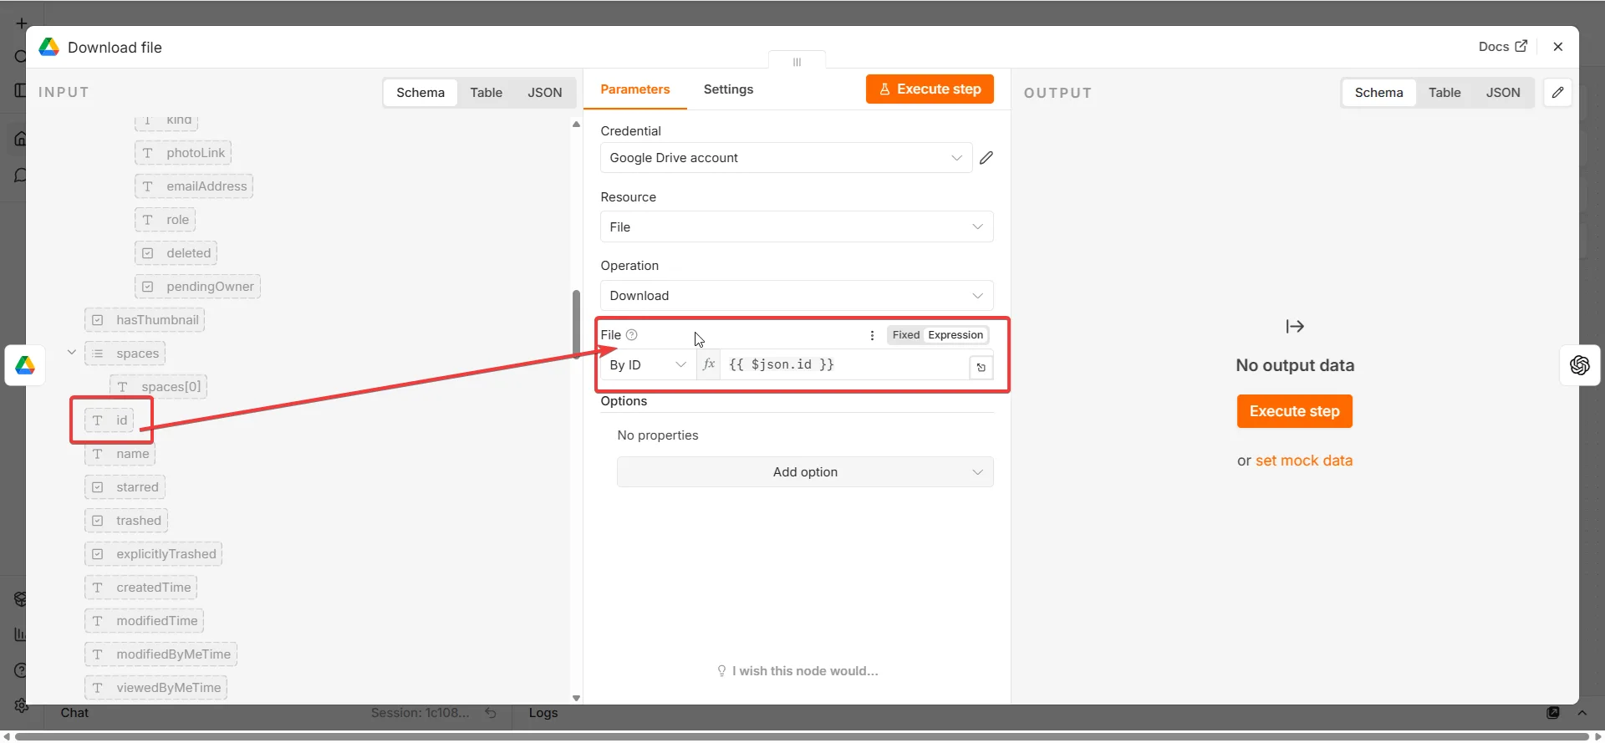The height and width of the screenshot is (743, 1605).
Task: Switch OUTPUT view to Table
Action: click(x=1444, y=93)
